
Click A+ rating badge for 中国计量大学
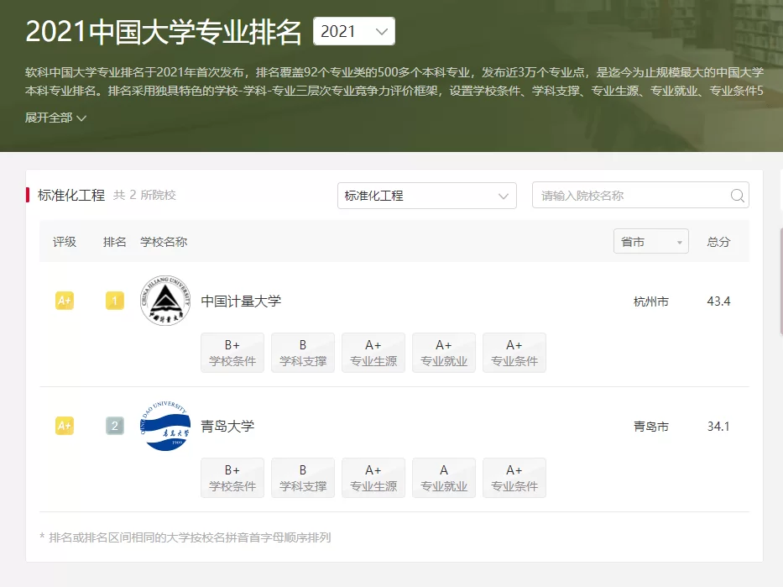click(x=65, y=301)
